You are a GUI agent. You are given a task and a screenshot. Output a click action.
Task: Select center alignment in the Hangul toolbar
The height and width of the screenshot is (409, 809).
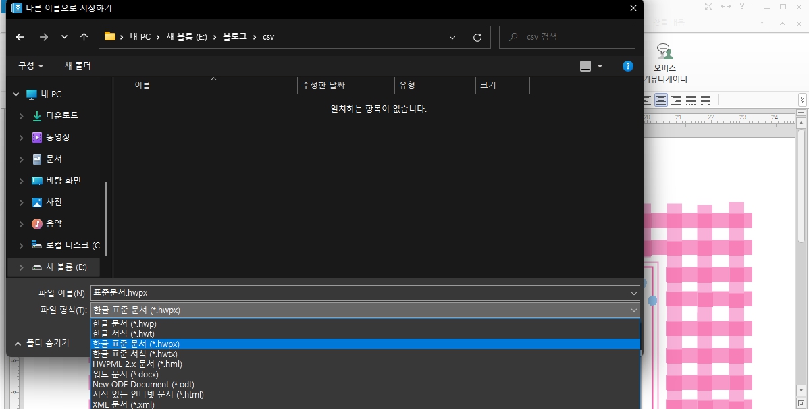661,99
